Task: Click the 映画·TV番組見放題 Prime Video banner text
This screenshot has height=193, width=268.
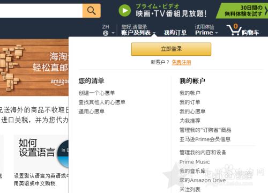Action: (171, 13)
